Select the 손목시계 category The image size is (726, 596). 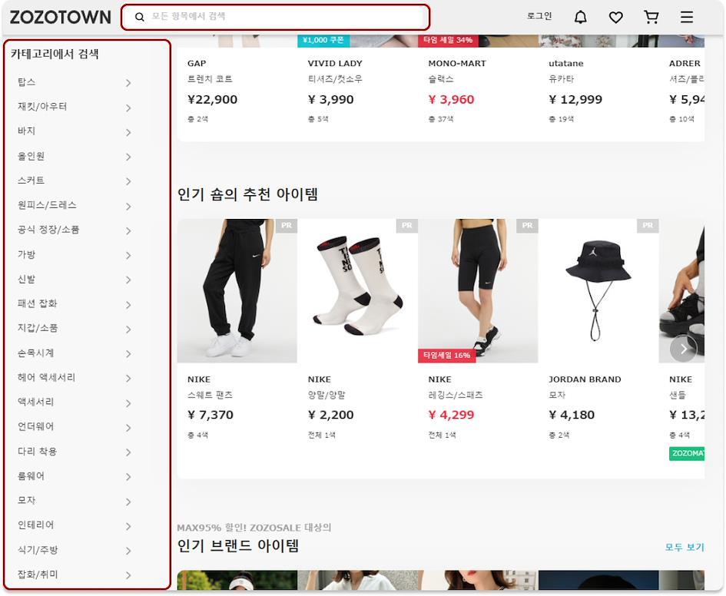pyautogui.click(x=35, y=353)
